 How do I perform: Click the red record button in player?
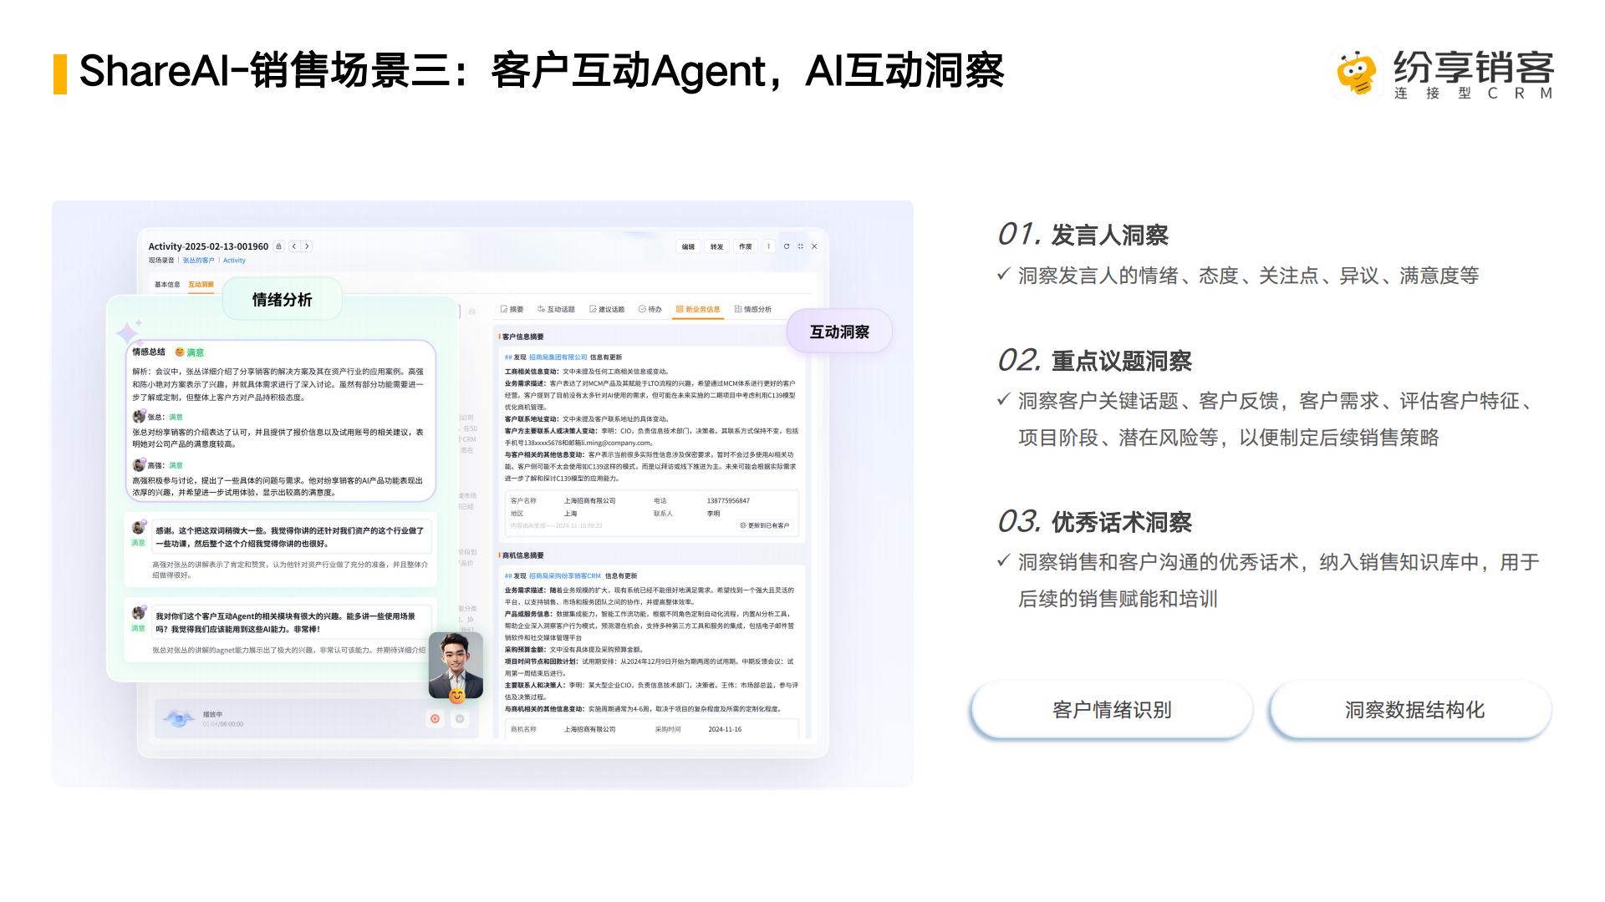point(435,718)
